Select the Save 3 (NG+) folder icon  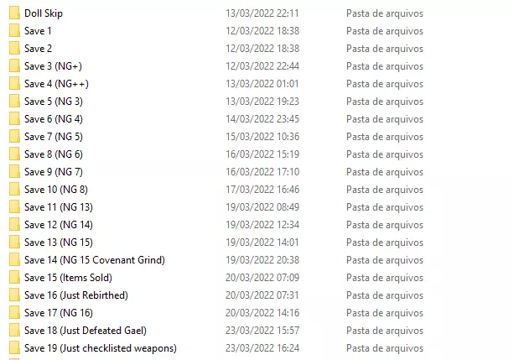point(14,66)
